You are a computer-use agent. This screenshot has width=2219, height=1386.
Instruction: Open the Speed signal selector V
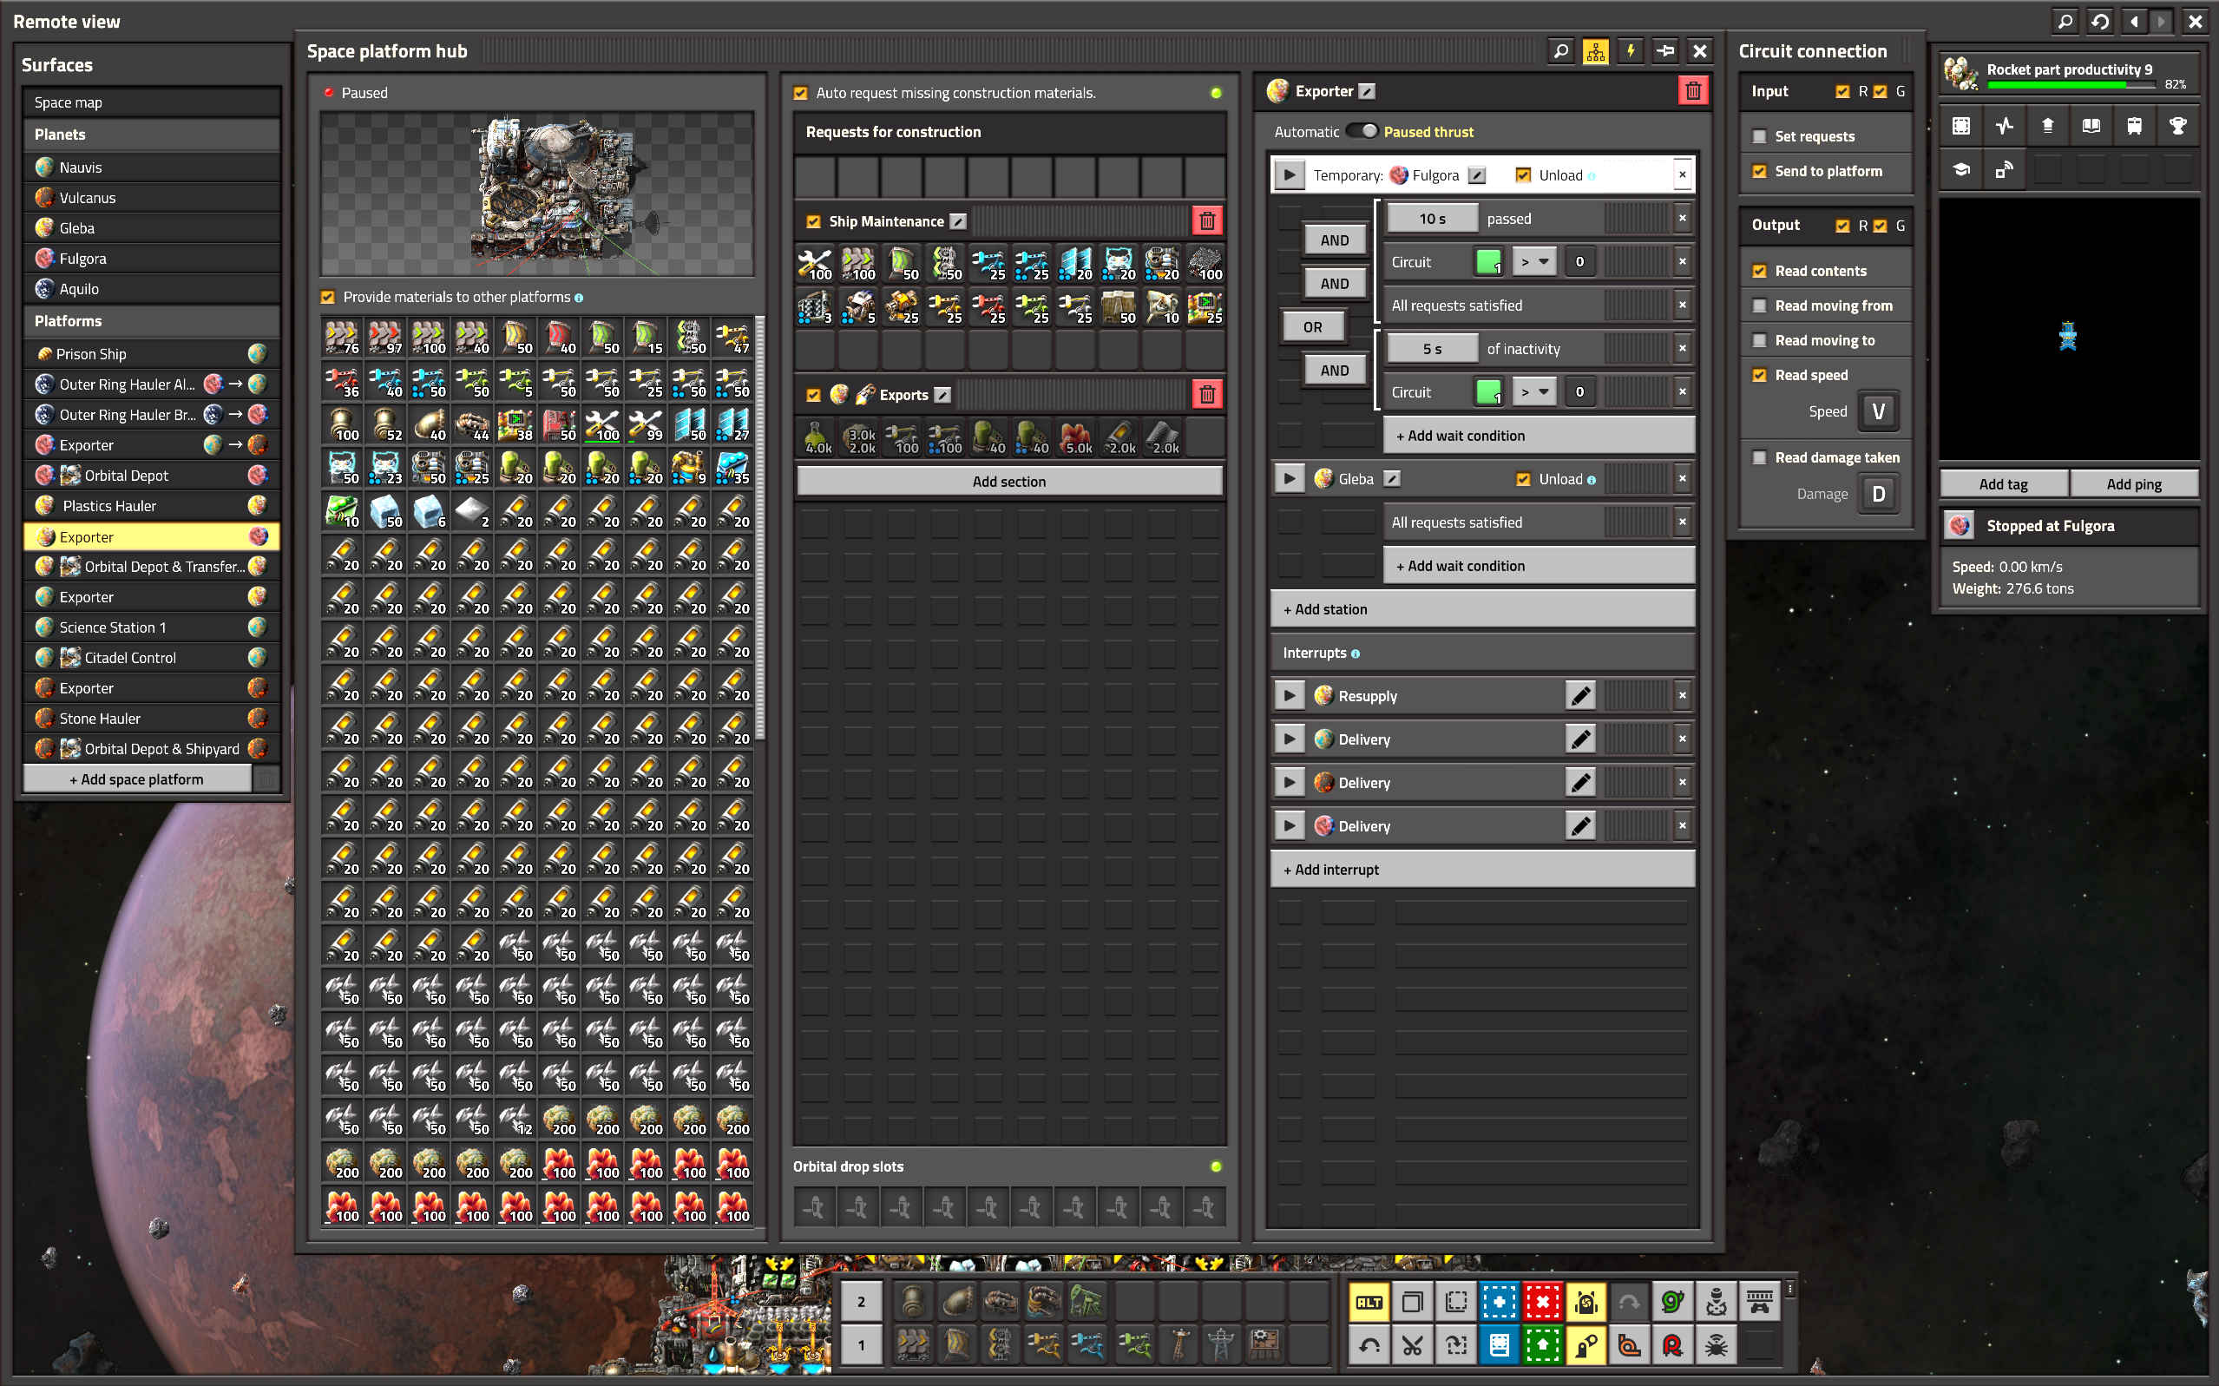(1878, 411)
